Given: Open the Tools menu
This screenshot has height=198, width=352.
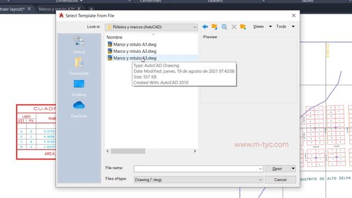Looking at the screenshot, I should (x=281, y=26).
